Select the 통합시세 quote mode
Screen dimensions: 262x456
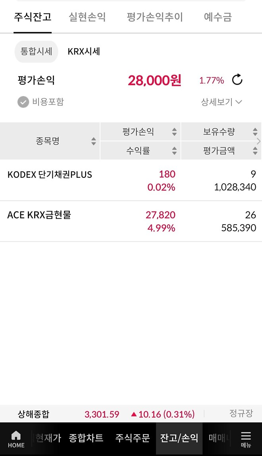pyautogui.click(x=36, y=51)
